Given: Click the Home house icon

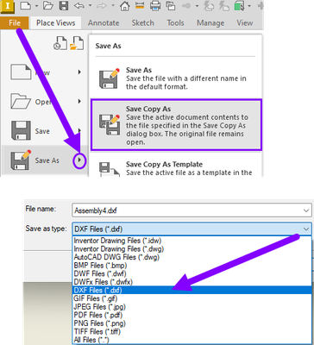Looking at the screenshot, I should pos(124,5).
